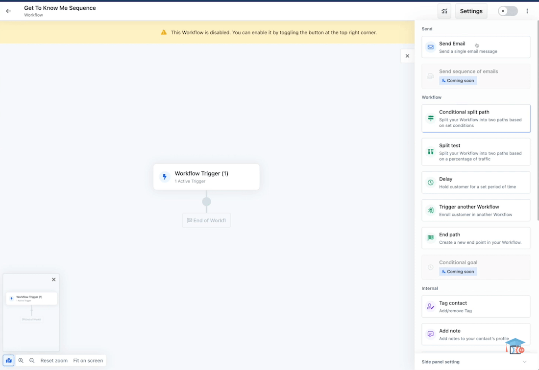This screenshot has height=370, width=539.
Task: Open the graduation cap help widget
Action: click(x=515, y=346)
